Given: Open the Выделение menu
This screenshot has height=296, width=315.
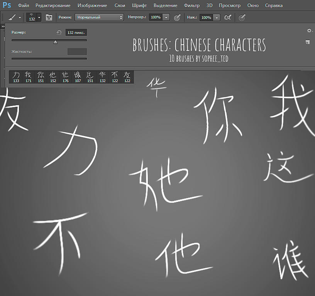Looking at the screenshot, I should 165,5.
